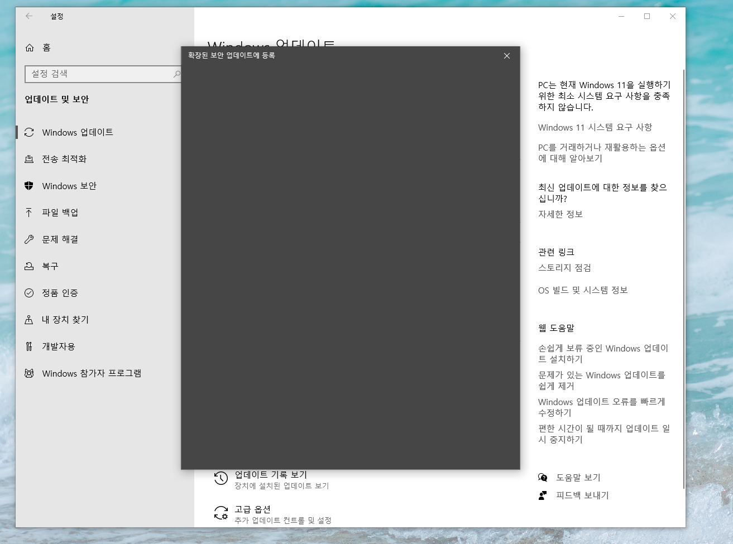Screen dimensions: 733x544
Task: Click the 피드백 보내기 person icon
Action: coord(543,495)
